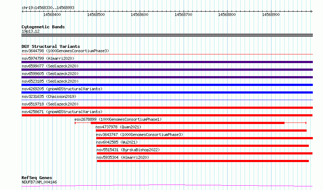This screenshot has height=190, width=323.
Task: Open variant nsv6599077 (Sedlazeck2020)
Action: tap(50, 66)
